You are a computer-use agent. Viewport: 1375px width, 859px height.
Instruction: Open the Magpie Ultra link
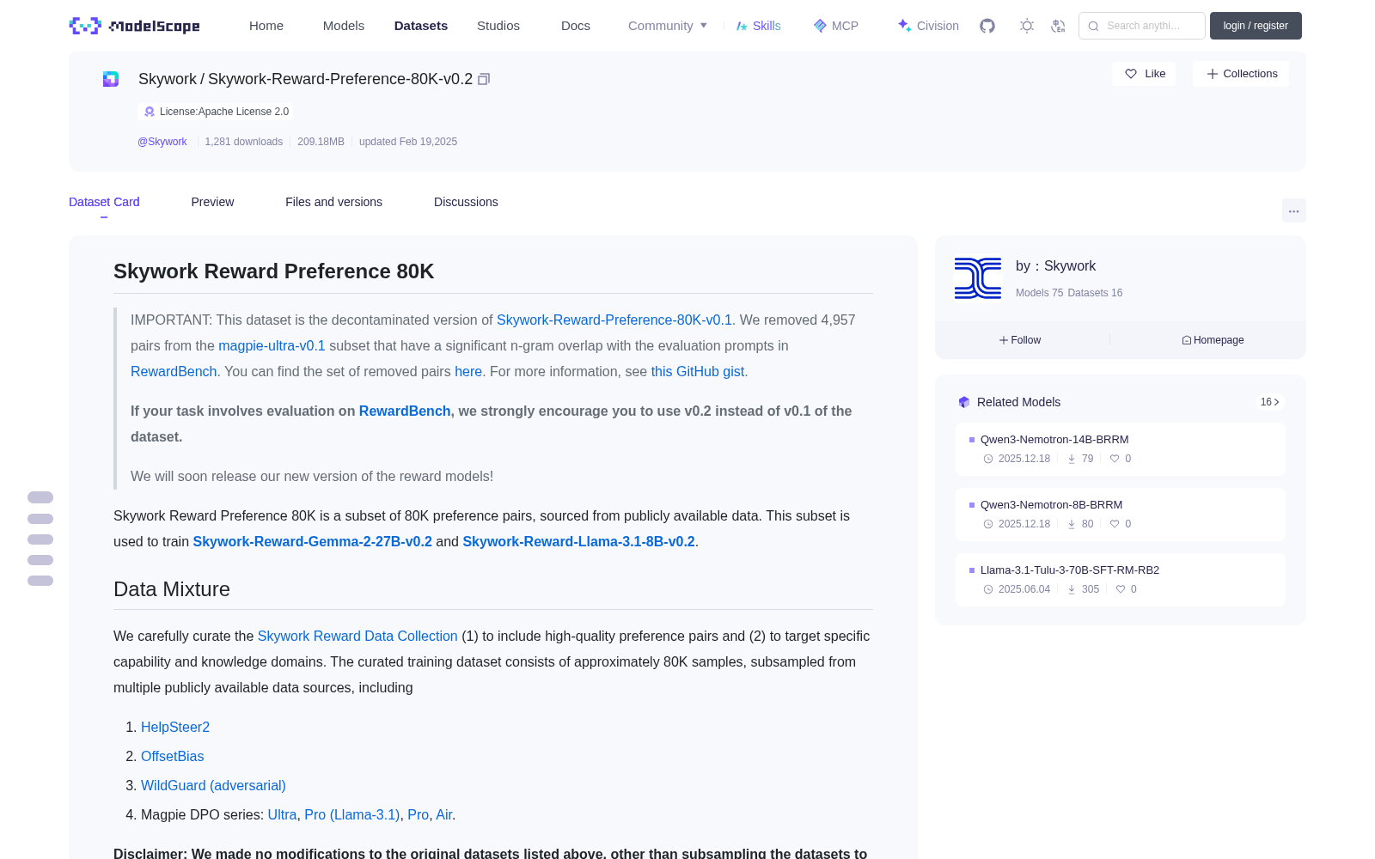pyautogui.click(x=282, y=814)
